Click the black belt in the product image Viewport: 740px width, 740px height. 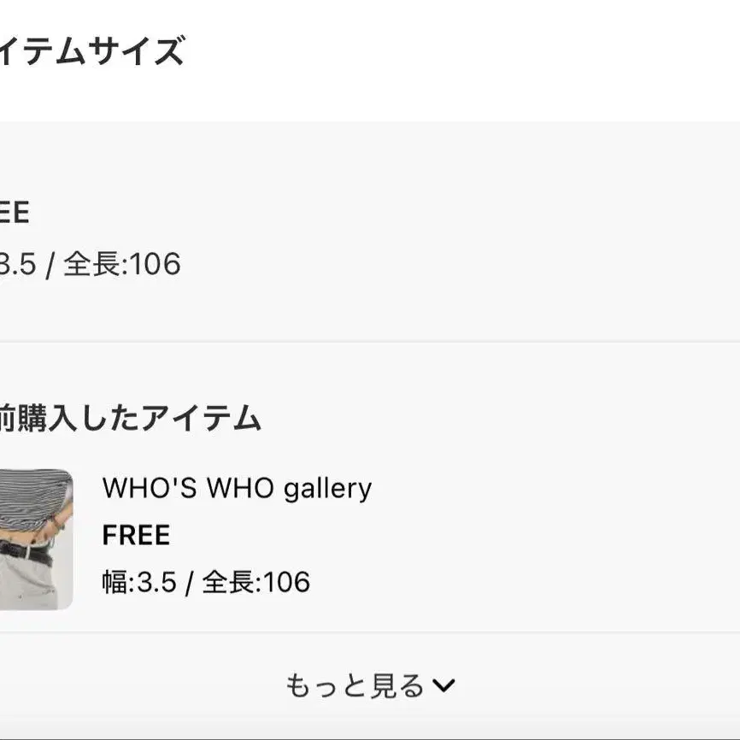[x=26, y=552]
